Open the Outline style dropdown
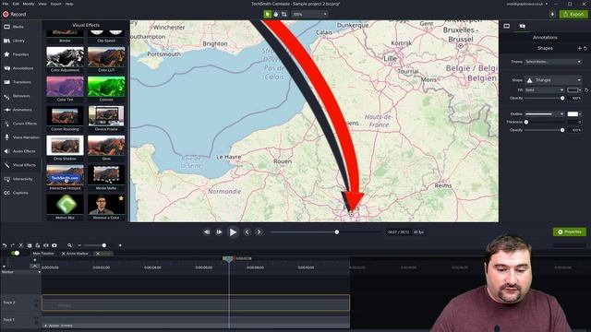This screenshot has width=591, height=332. pos(544,114)
